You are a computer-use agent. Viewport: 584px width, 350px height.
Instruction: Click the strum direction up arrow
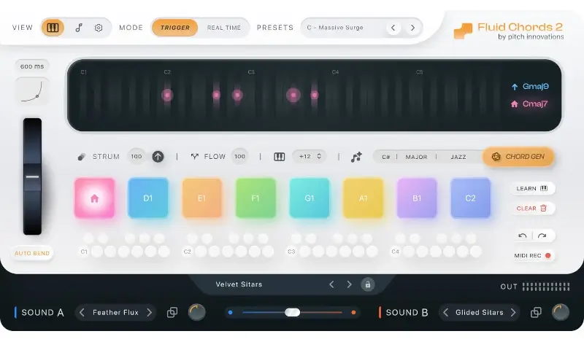[x=158, y=156]
